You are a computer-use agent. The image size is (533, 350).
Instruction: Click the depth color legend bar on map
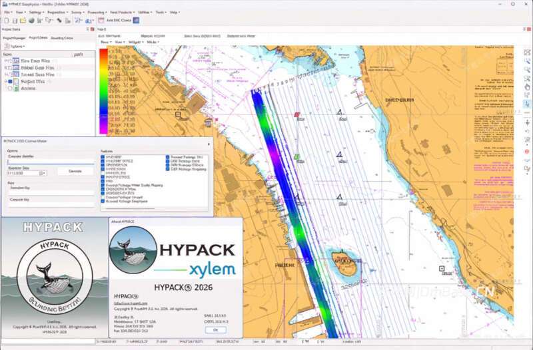[x=103, y=91]
